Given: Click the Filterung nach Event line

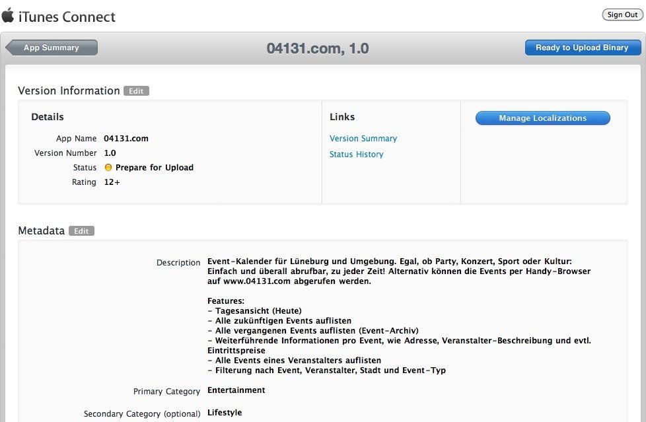Looking at the screenshot, I should coord(327,370).
